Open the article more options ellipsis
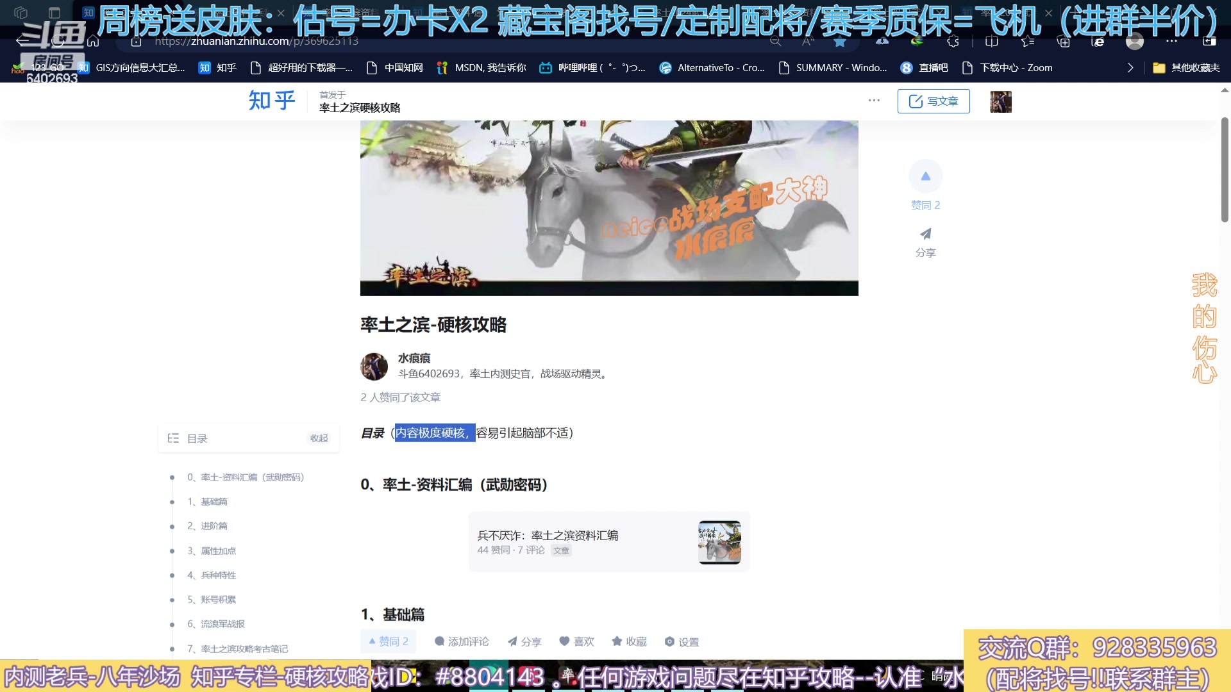The image size is (1231, 692). click(x=874, y=101)
